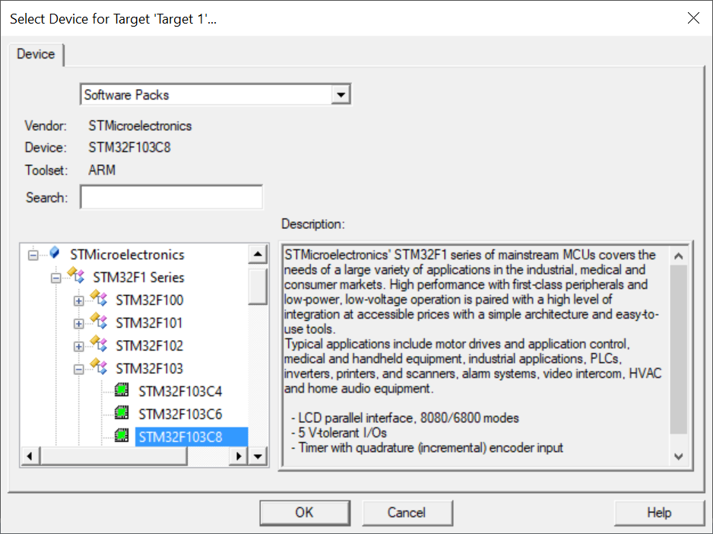Screen dimensions: 713x534
Task: Click device tree scroll left arrow
Action: pos(30,456)
